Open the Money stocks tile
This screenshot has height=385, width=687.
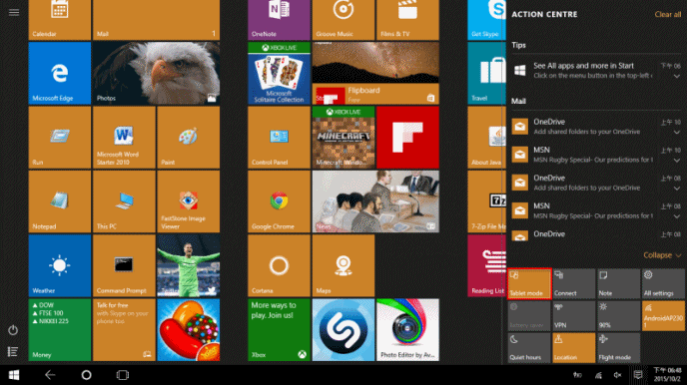click(60, 330)
